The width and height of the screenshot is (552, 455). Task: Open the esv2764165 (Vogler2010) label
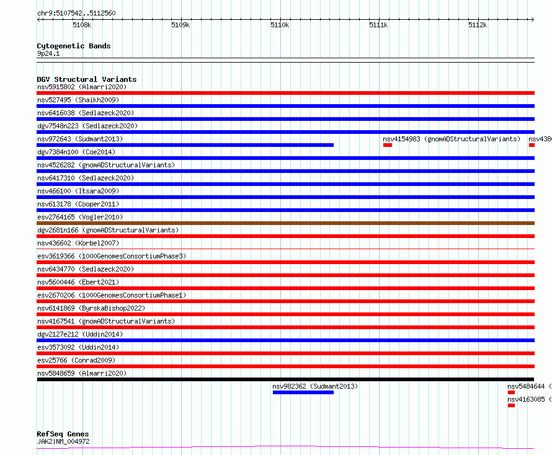pos(80,217)
